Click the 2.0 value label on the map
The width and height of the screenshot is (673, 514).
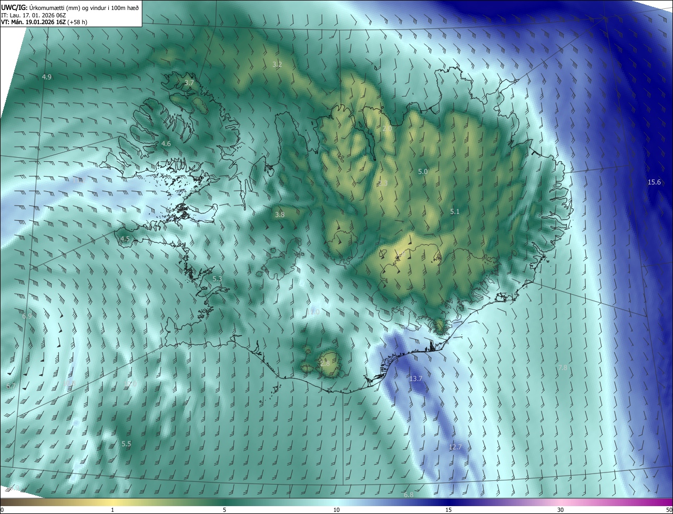click(387, 128)
